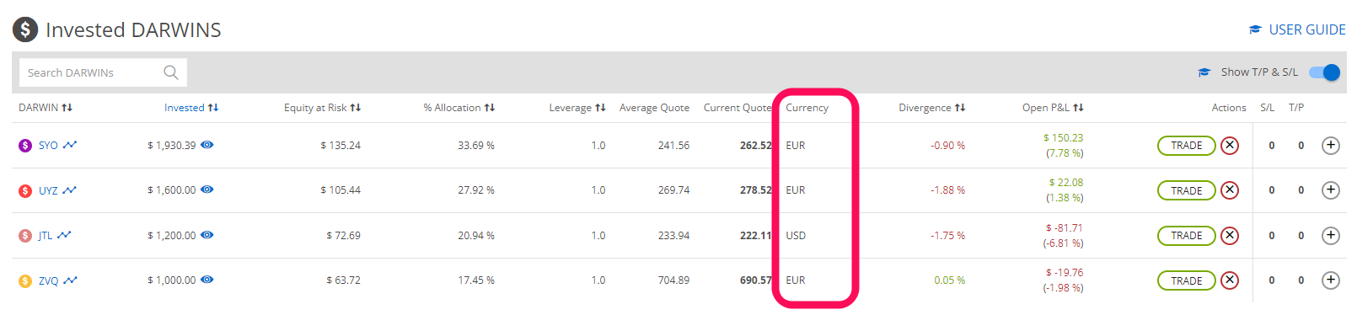Viewport: 1357px width, 315px height.
Task: Toggle Show T/P & S/L switch
Action: [1324, 72]
